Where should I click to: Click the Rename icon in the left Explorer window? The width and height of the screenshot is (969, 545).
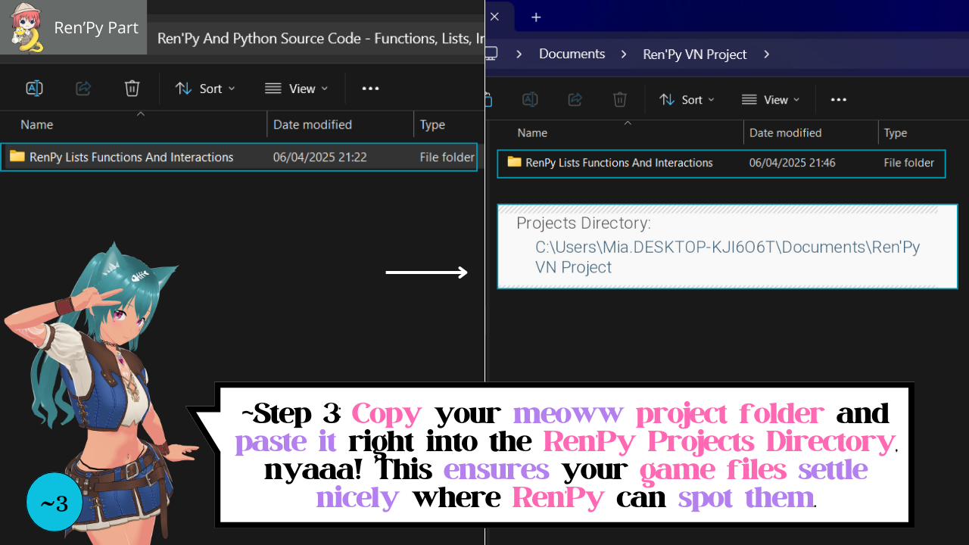pos(34,89)
